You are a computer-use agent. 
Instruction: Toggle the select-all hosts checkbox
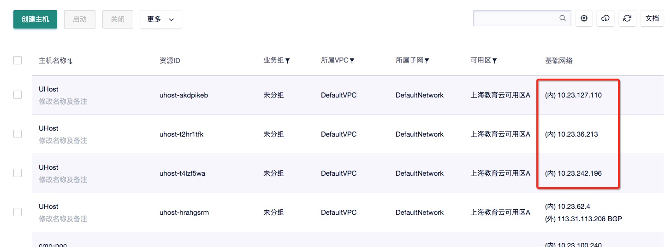(x=18, y=60)
